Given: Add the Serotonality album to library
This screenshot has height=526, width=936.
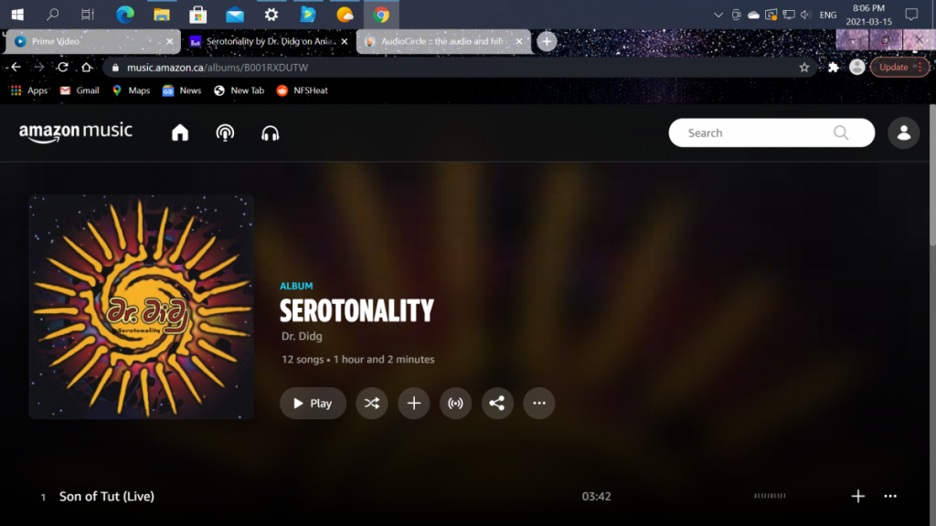Looking at the screenshot, I should [x=414, y=403].
